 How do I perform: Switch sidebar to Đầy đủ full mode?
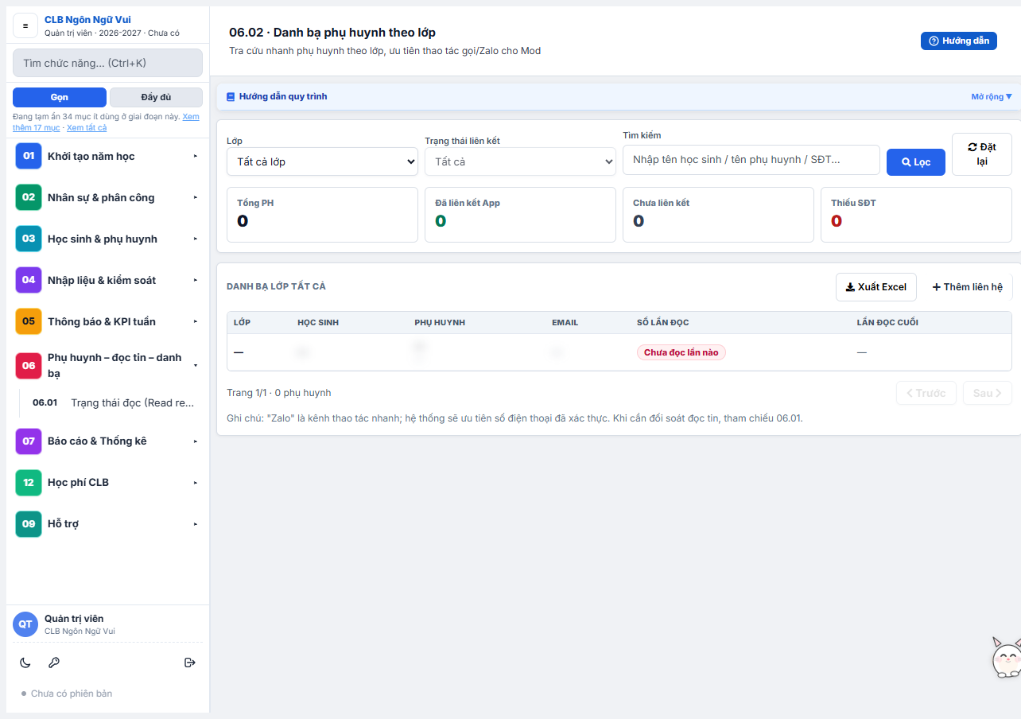(x=156, y=97)
